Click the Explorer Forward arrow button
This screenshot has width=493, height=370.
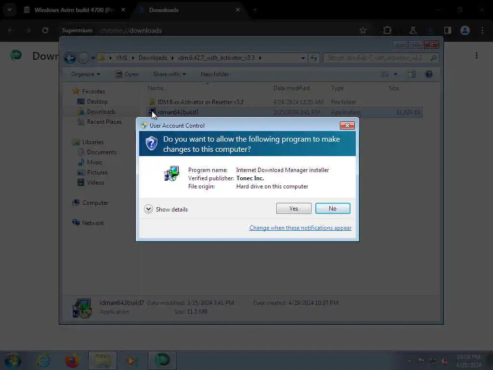83,58
